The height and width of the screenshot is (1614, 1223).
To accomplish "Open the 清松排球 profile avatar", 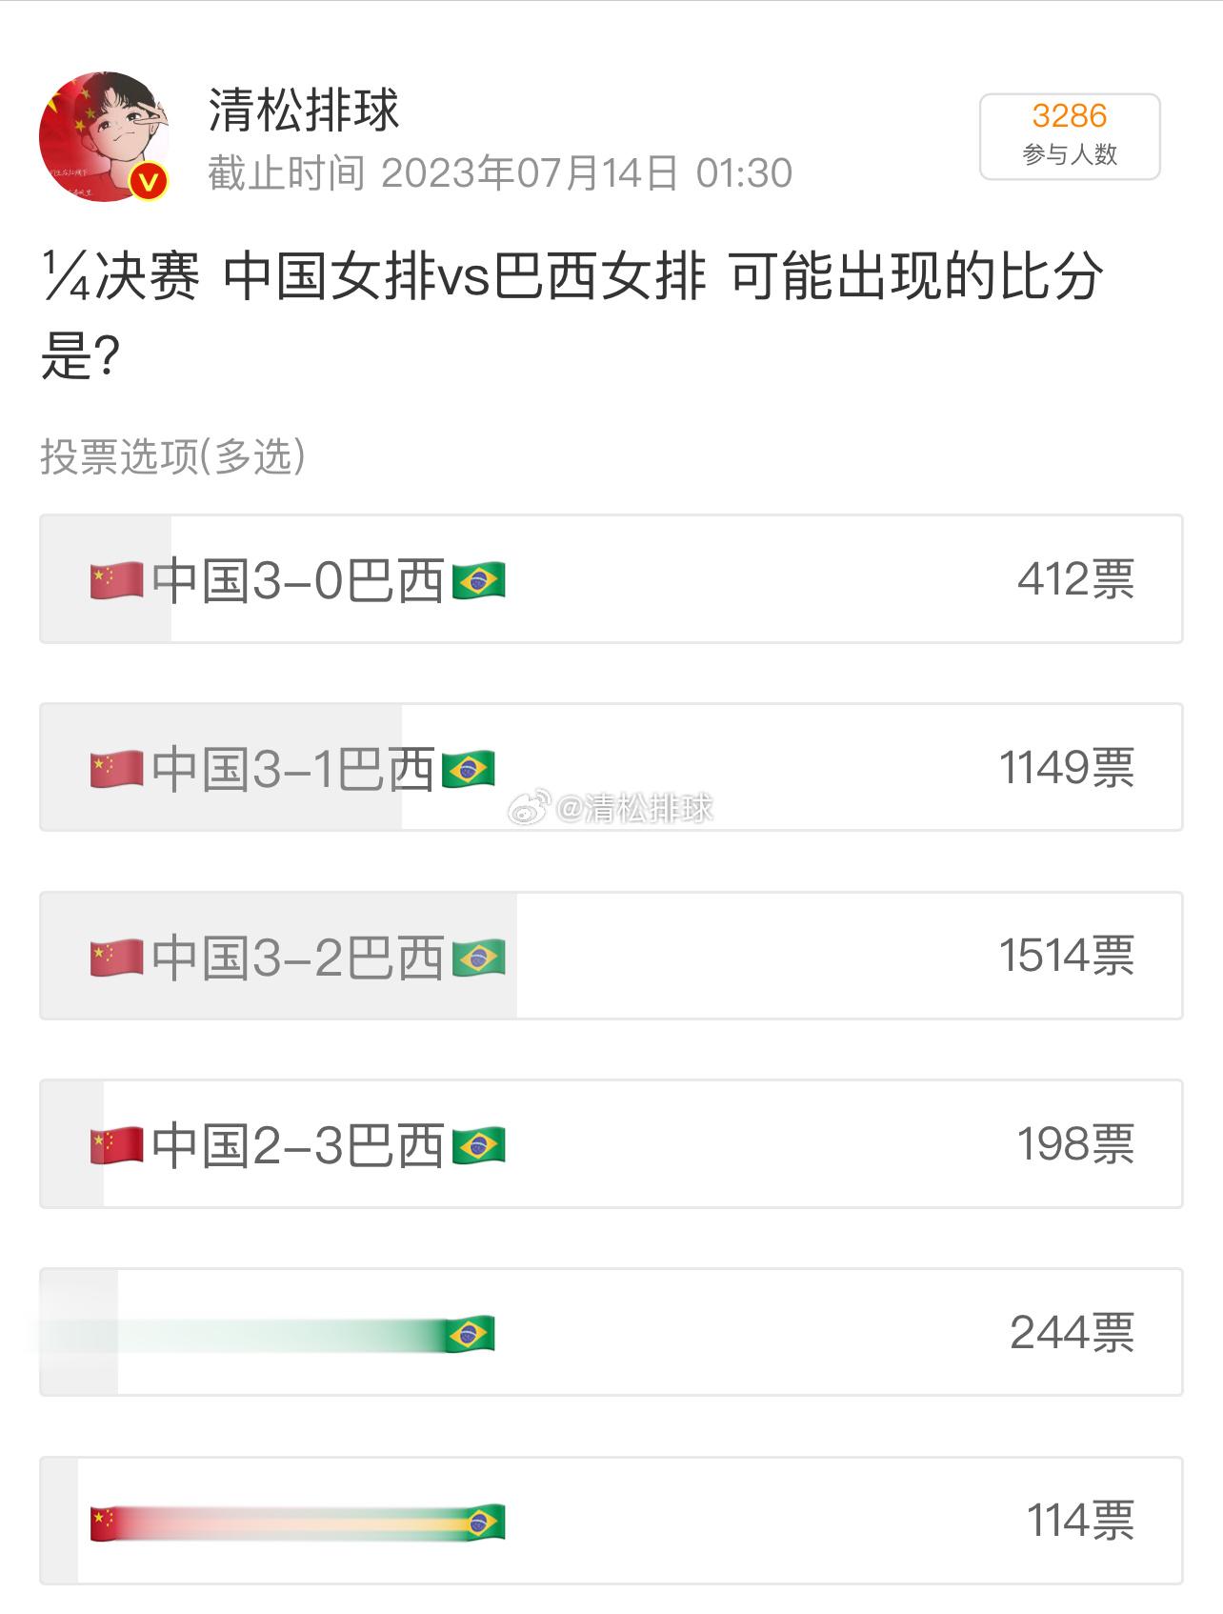I will [x=104, y=136].
